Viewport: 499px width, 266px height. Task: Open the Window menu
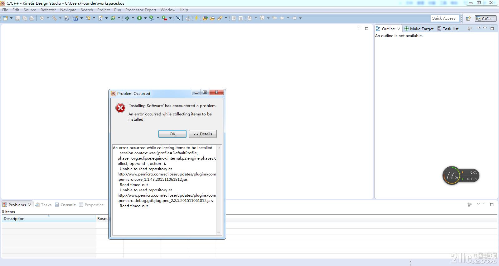pyautogui.click(x=168, y=10)
